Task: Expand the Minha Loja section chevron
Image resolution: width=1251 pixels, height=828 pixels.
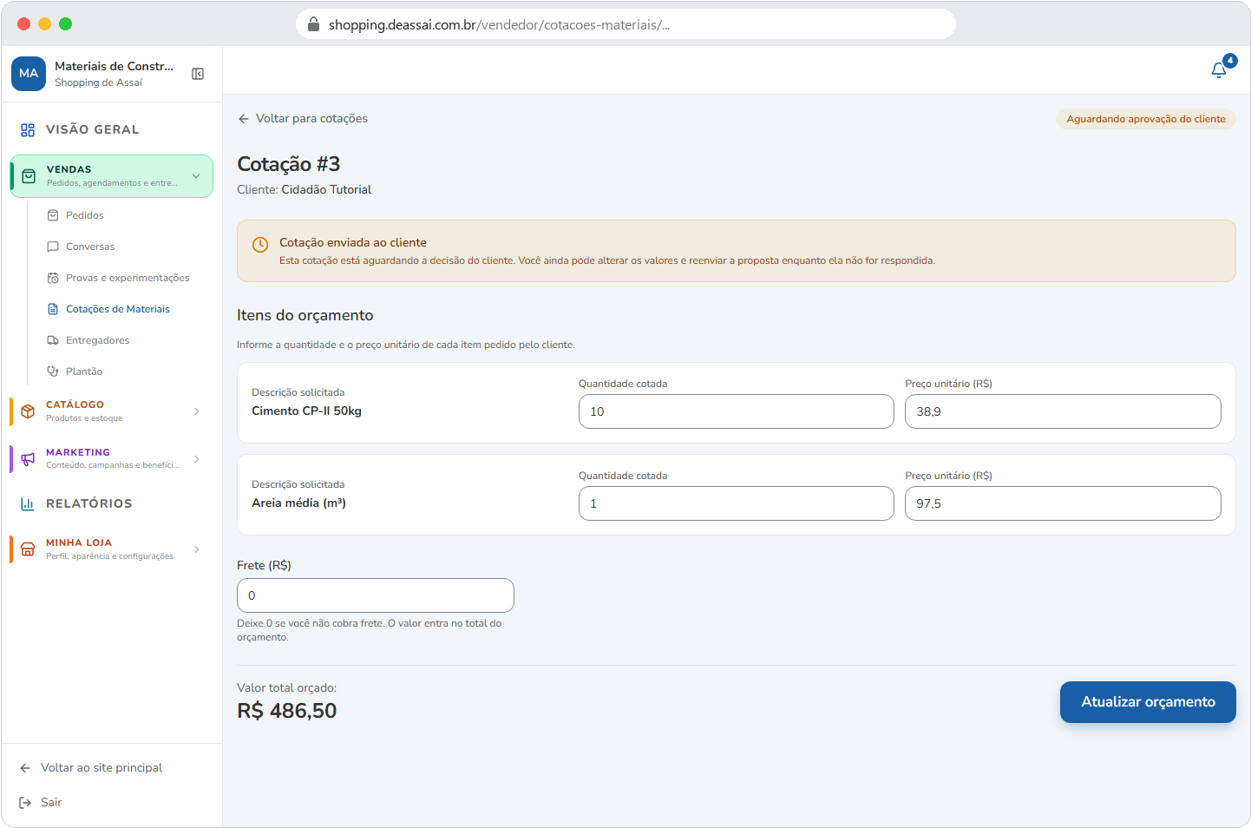Action: [x=197, y=549]
